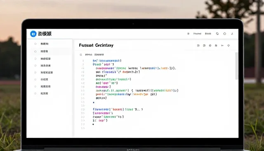Image resolution: width=264 pixels, height=151 pixels.
Task: Click the third, rounded-square icon in the title toolbar
Action: [210, 46]
